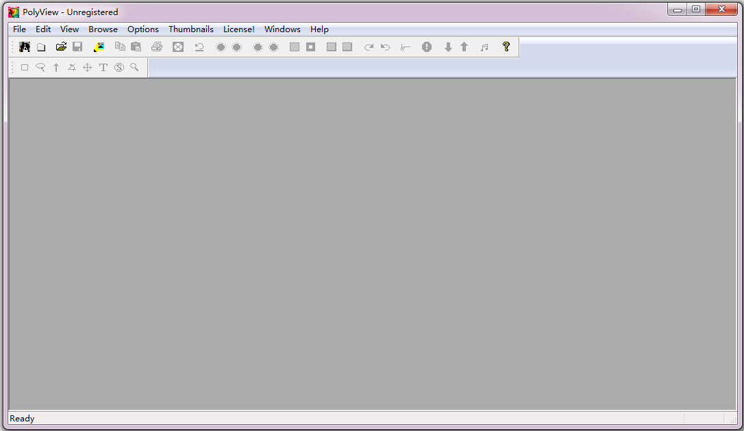Select the rectangle selection tool
The width and height of the screenshot is (744, 431).
(x=25, y=67)
